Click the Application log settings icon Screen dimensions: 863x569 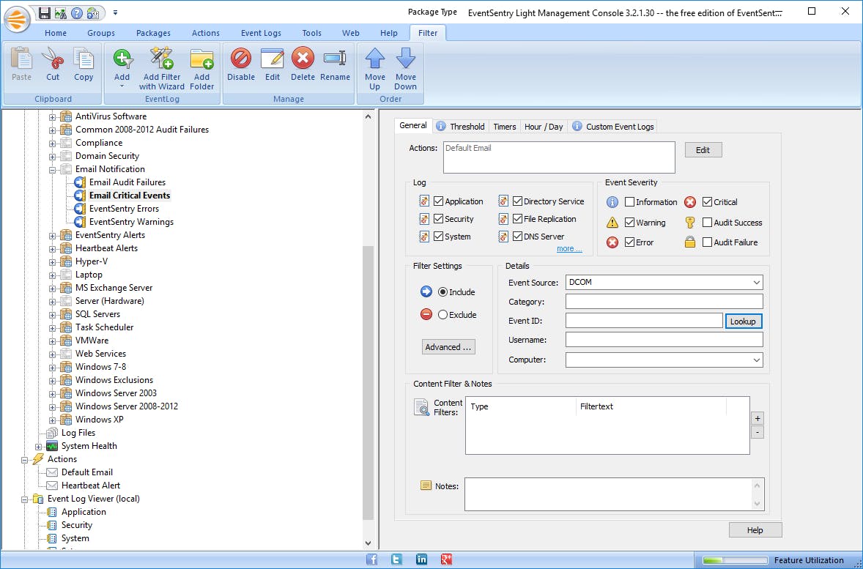(x=423, y=201)
